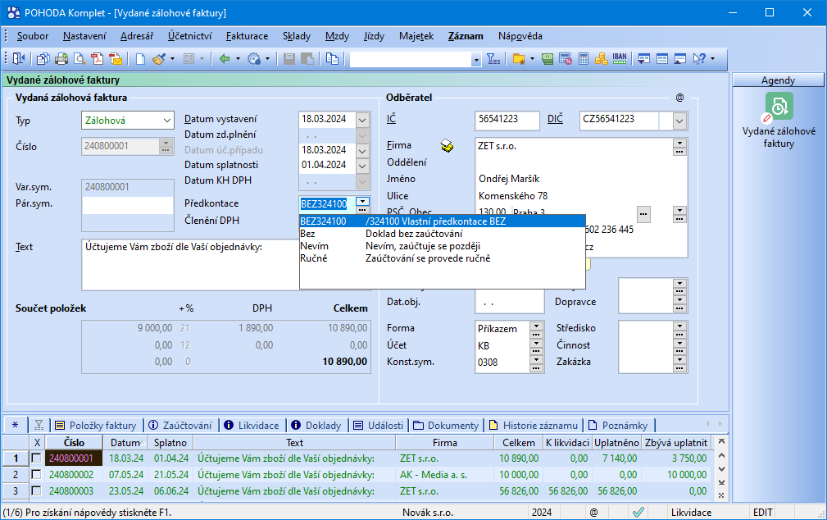Click the empty Pár.sym. input field
This screenshot has height=520, width=827.
pos(128,205)
